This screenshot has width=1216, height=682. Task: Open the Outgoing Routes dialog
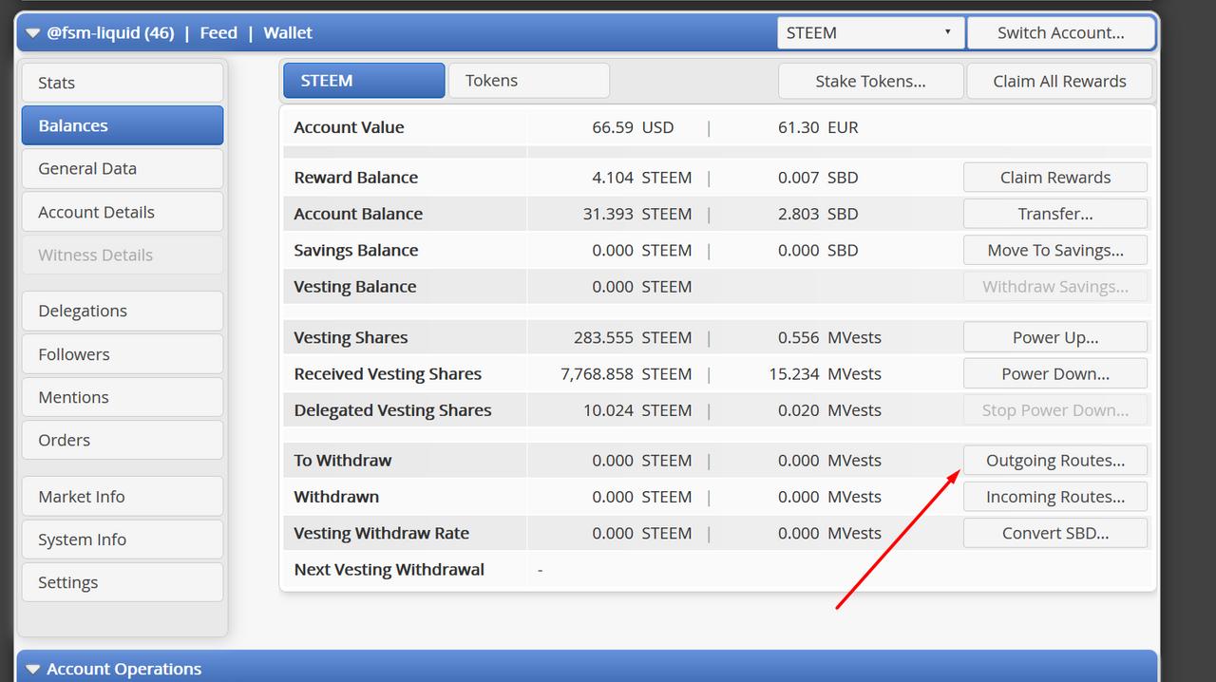pos(1054,461)
